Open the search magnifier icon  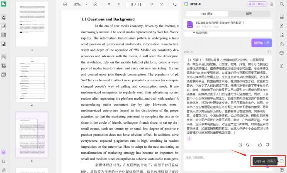point(282,4)
